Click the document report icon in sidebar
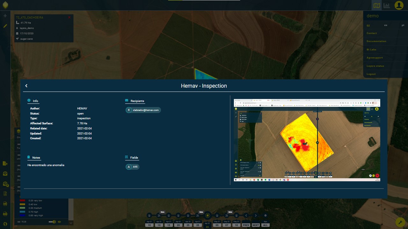 (x=5, y=194)
